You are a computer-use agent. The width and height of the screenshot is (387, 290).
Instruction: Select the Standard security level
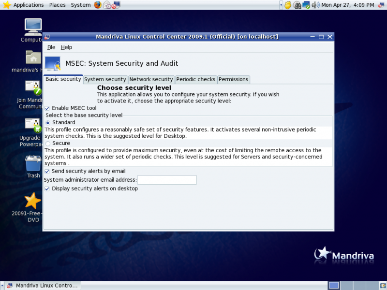48,123
